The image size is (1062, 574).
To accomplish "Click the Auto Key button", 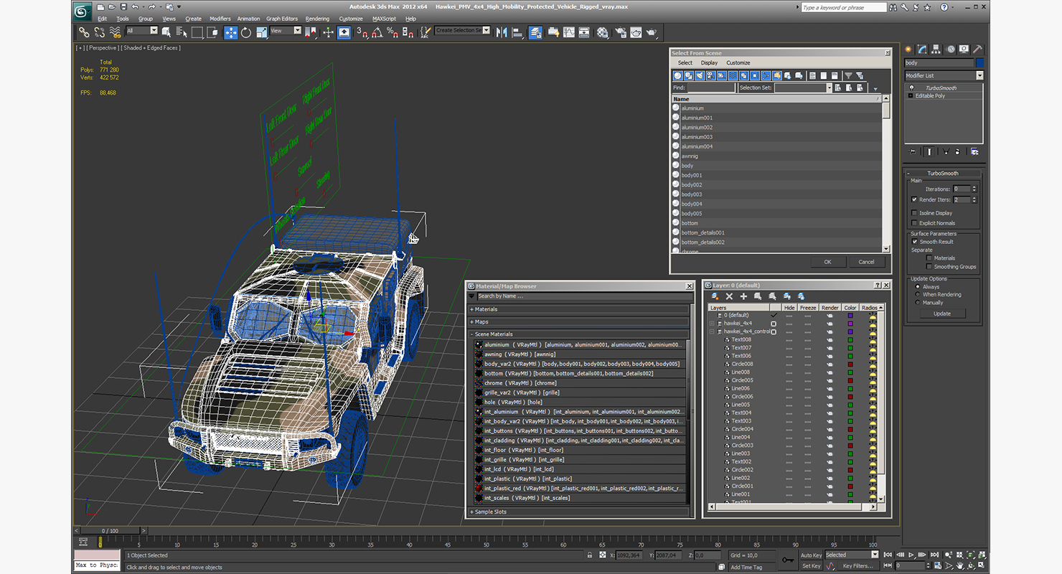I will [x=811, y=555].
